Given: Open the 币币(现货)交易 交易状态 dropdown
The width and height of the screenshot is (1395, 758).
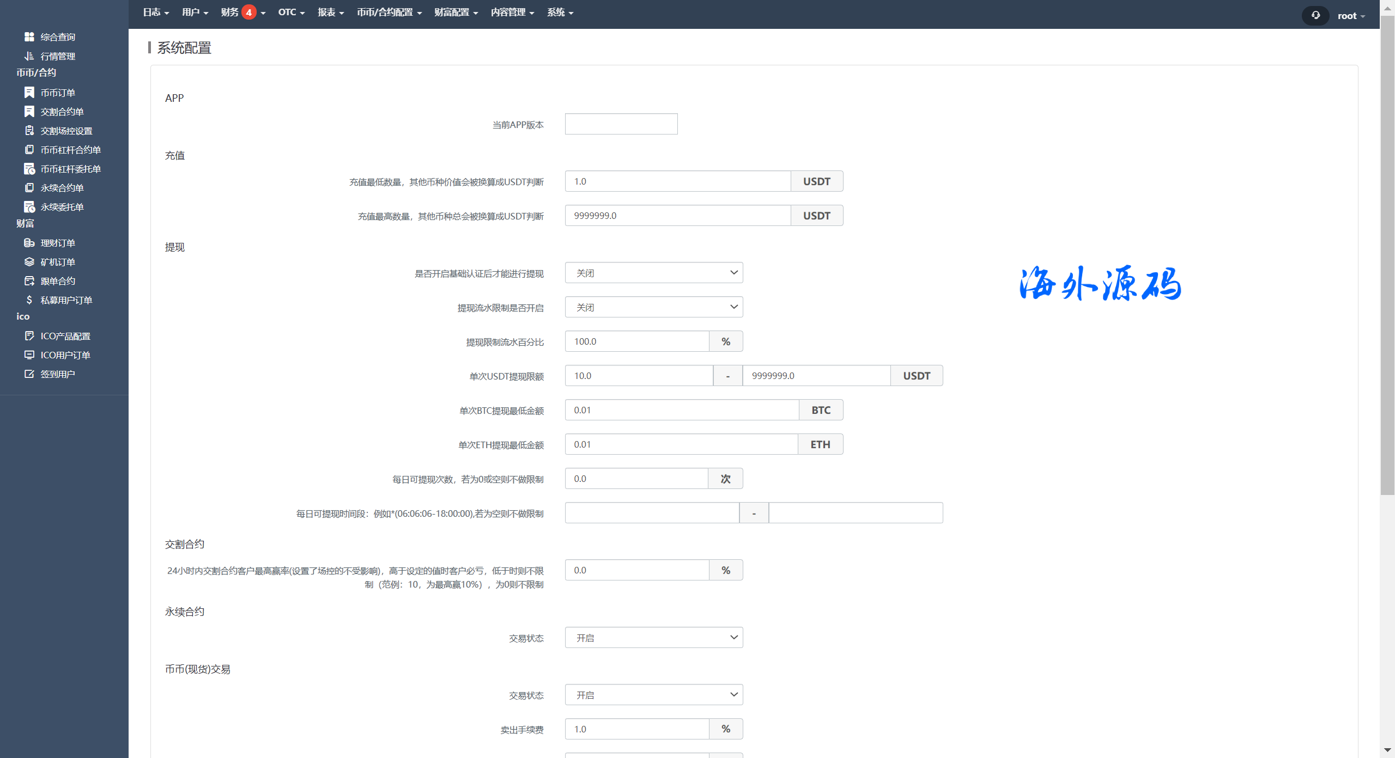Looking at the screenshot, I should click(x=653, y=694).
